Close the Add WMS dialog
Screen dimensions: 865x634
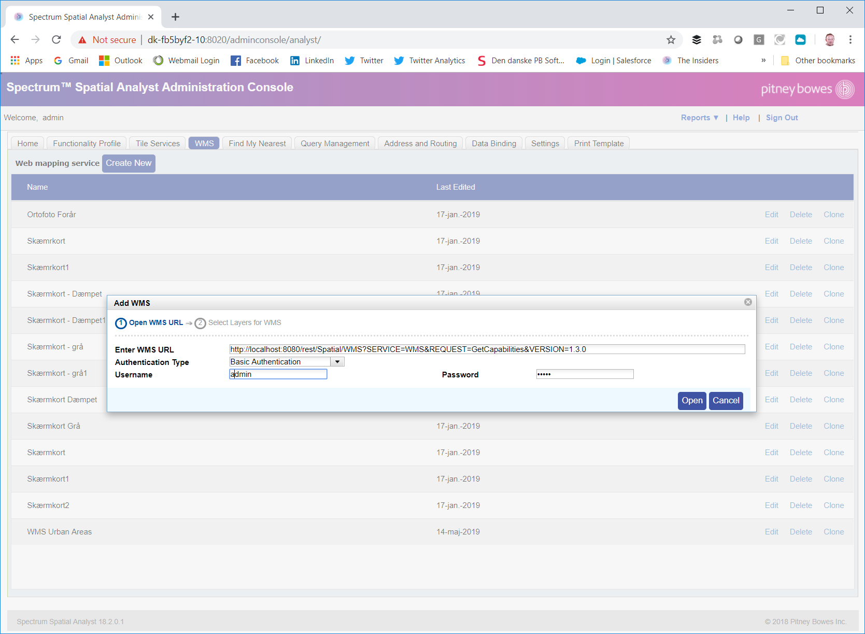tap(748, 302)
